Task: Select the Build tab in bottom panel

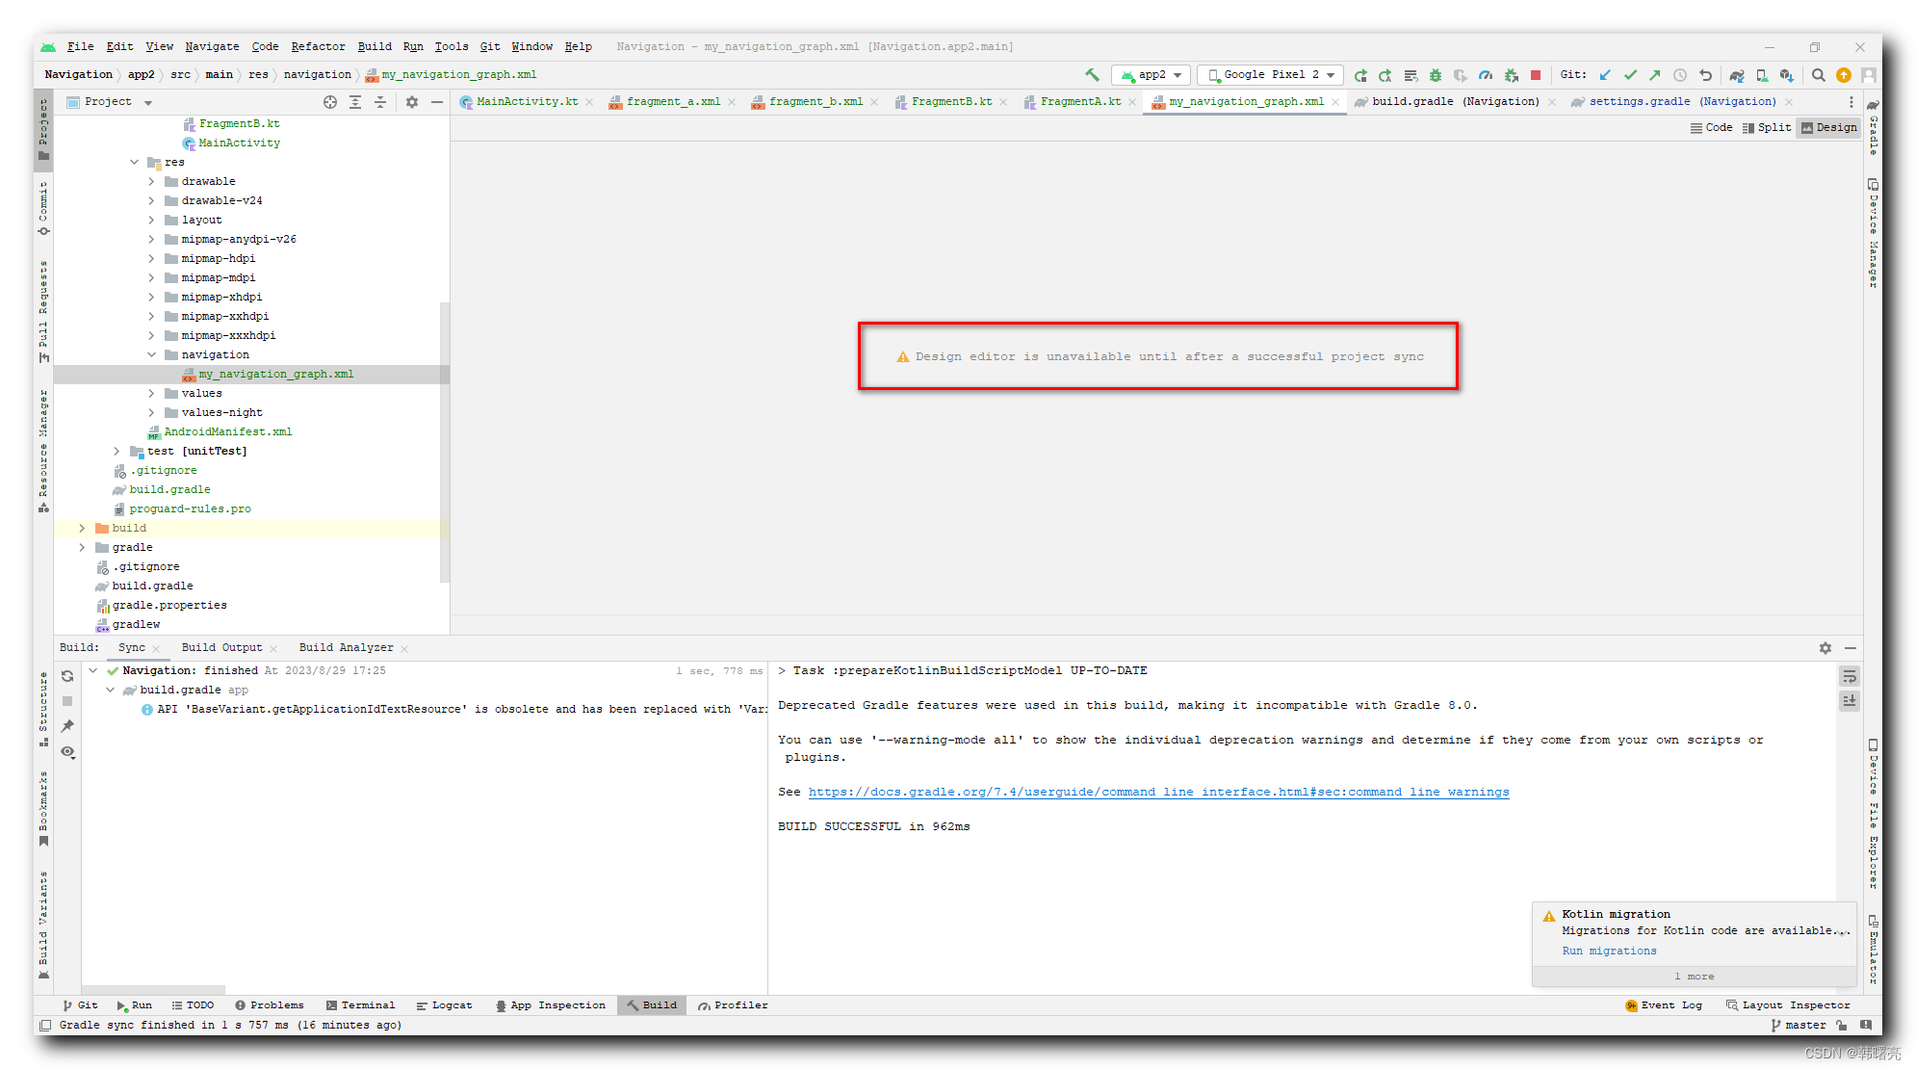Action: (x=656, y=1004)
